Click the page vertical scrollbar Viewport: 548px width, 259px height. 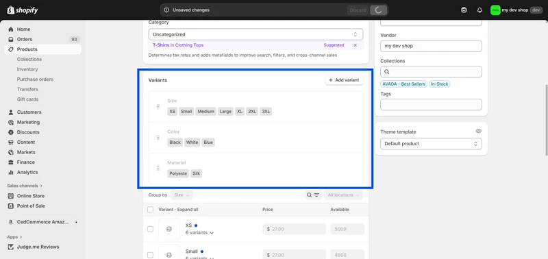click(x=546, y=120)
